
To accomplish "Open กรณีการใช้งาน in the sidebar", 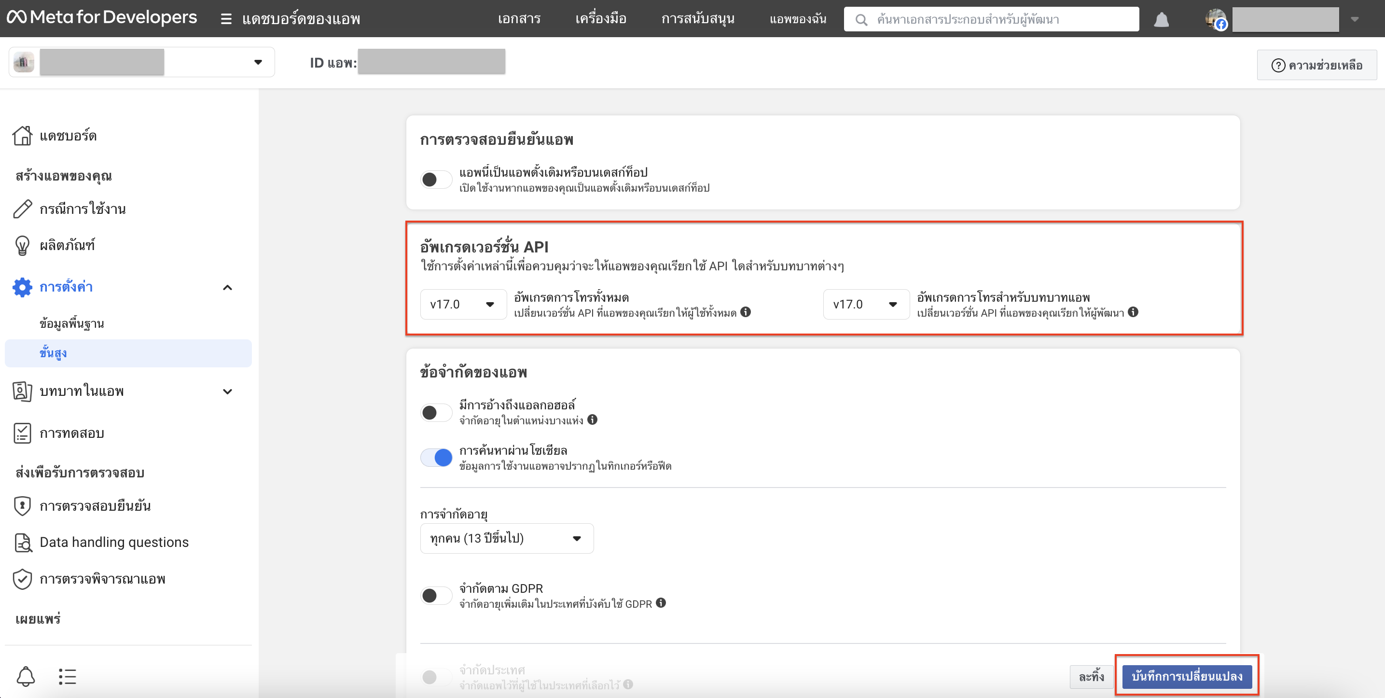I will (83, 209).
